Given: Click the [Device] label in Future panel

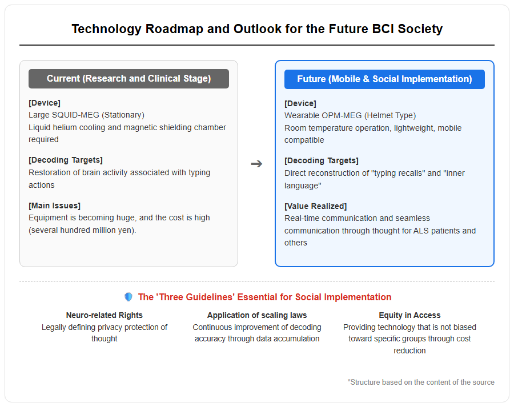Looking at the screenshot, I should pyautogui.click(x=300, y=103).
